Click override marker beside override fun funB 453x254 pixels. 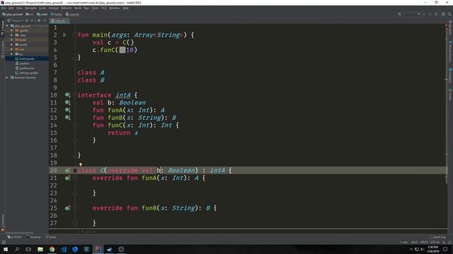coord(67,208)
